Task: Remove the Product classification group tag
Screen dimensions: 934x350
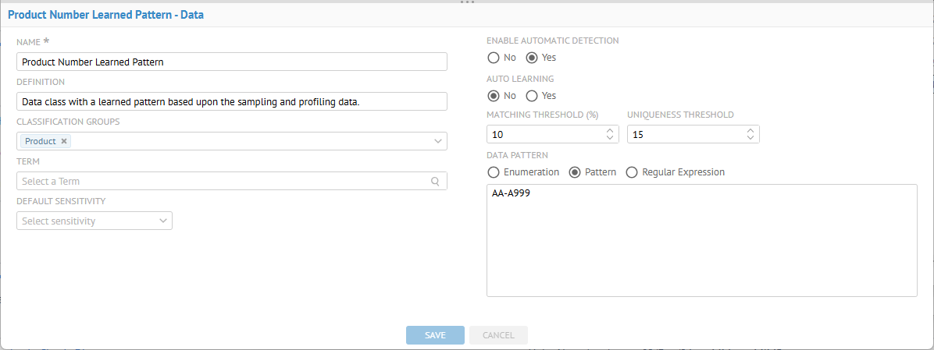Action: coord(64,141)
